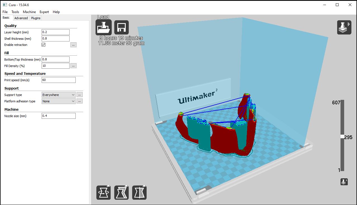Switch to the Plugins tab
The image size is (357, 205).
pos(36,18)
